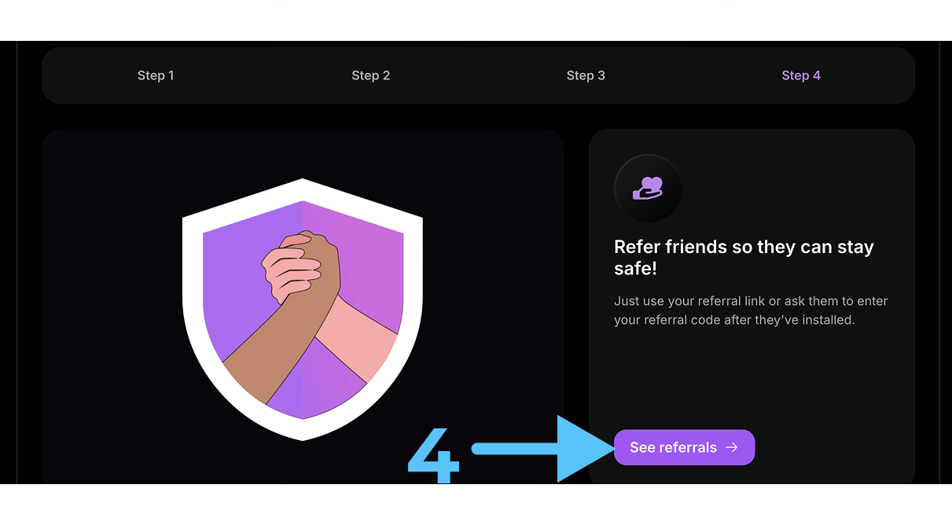The width and height of the screenshot is (952, 525).
Task: Click the empty area below the description text
Action: (x=751, y=377)
